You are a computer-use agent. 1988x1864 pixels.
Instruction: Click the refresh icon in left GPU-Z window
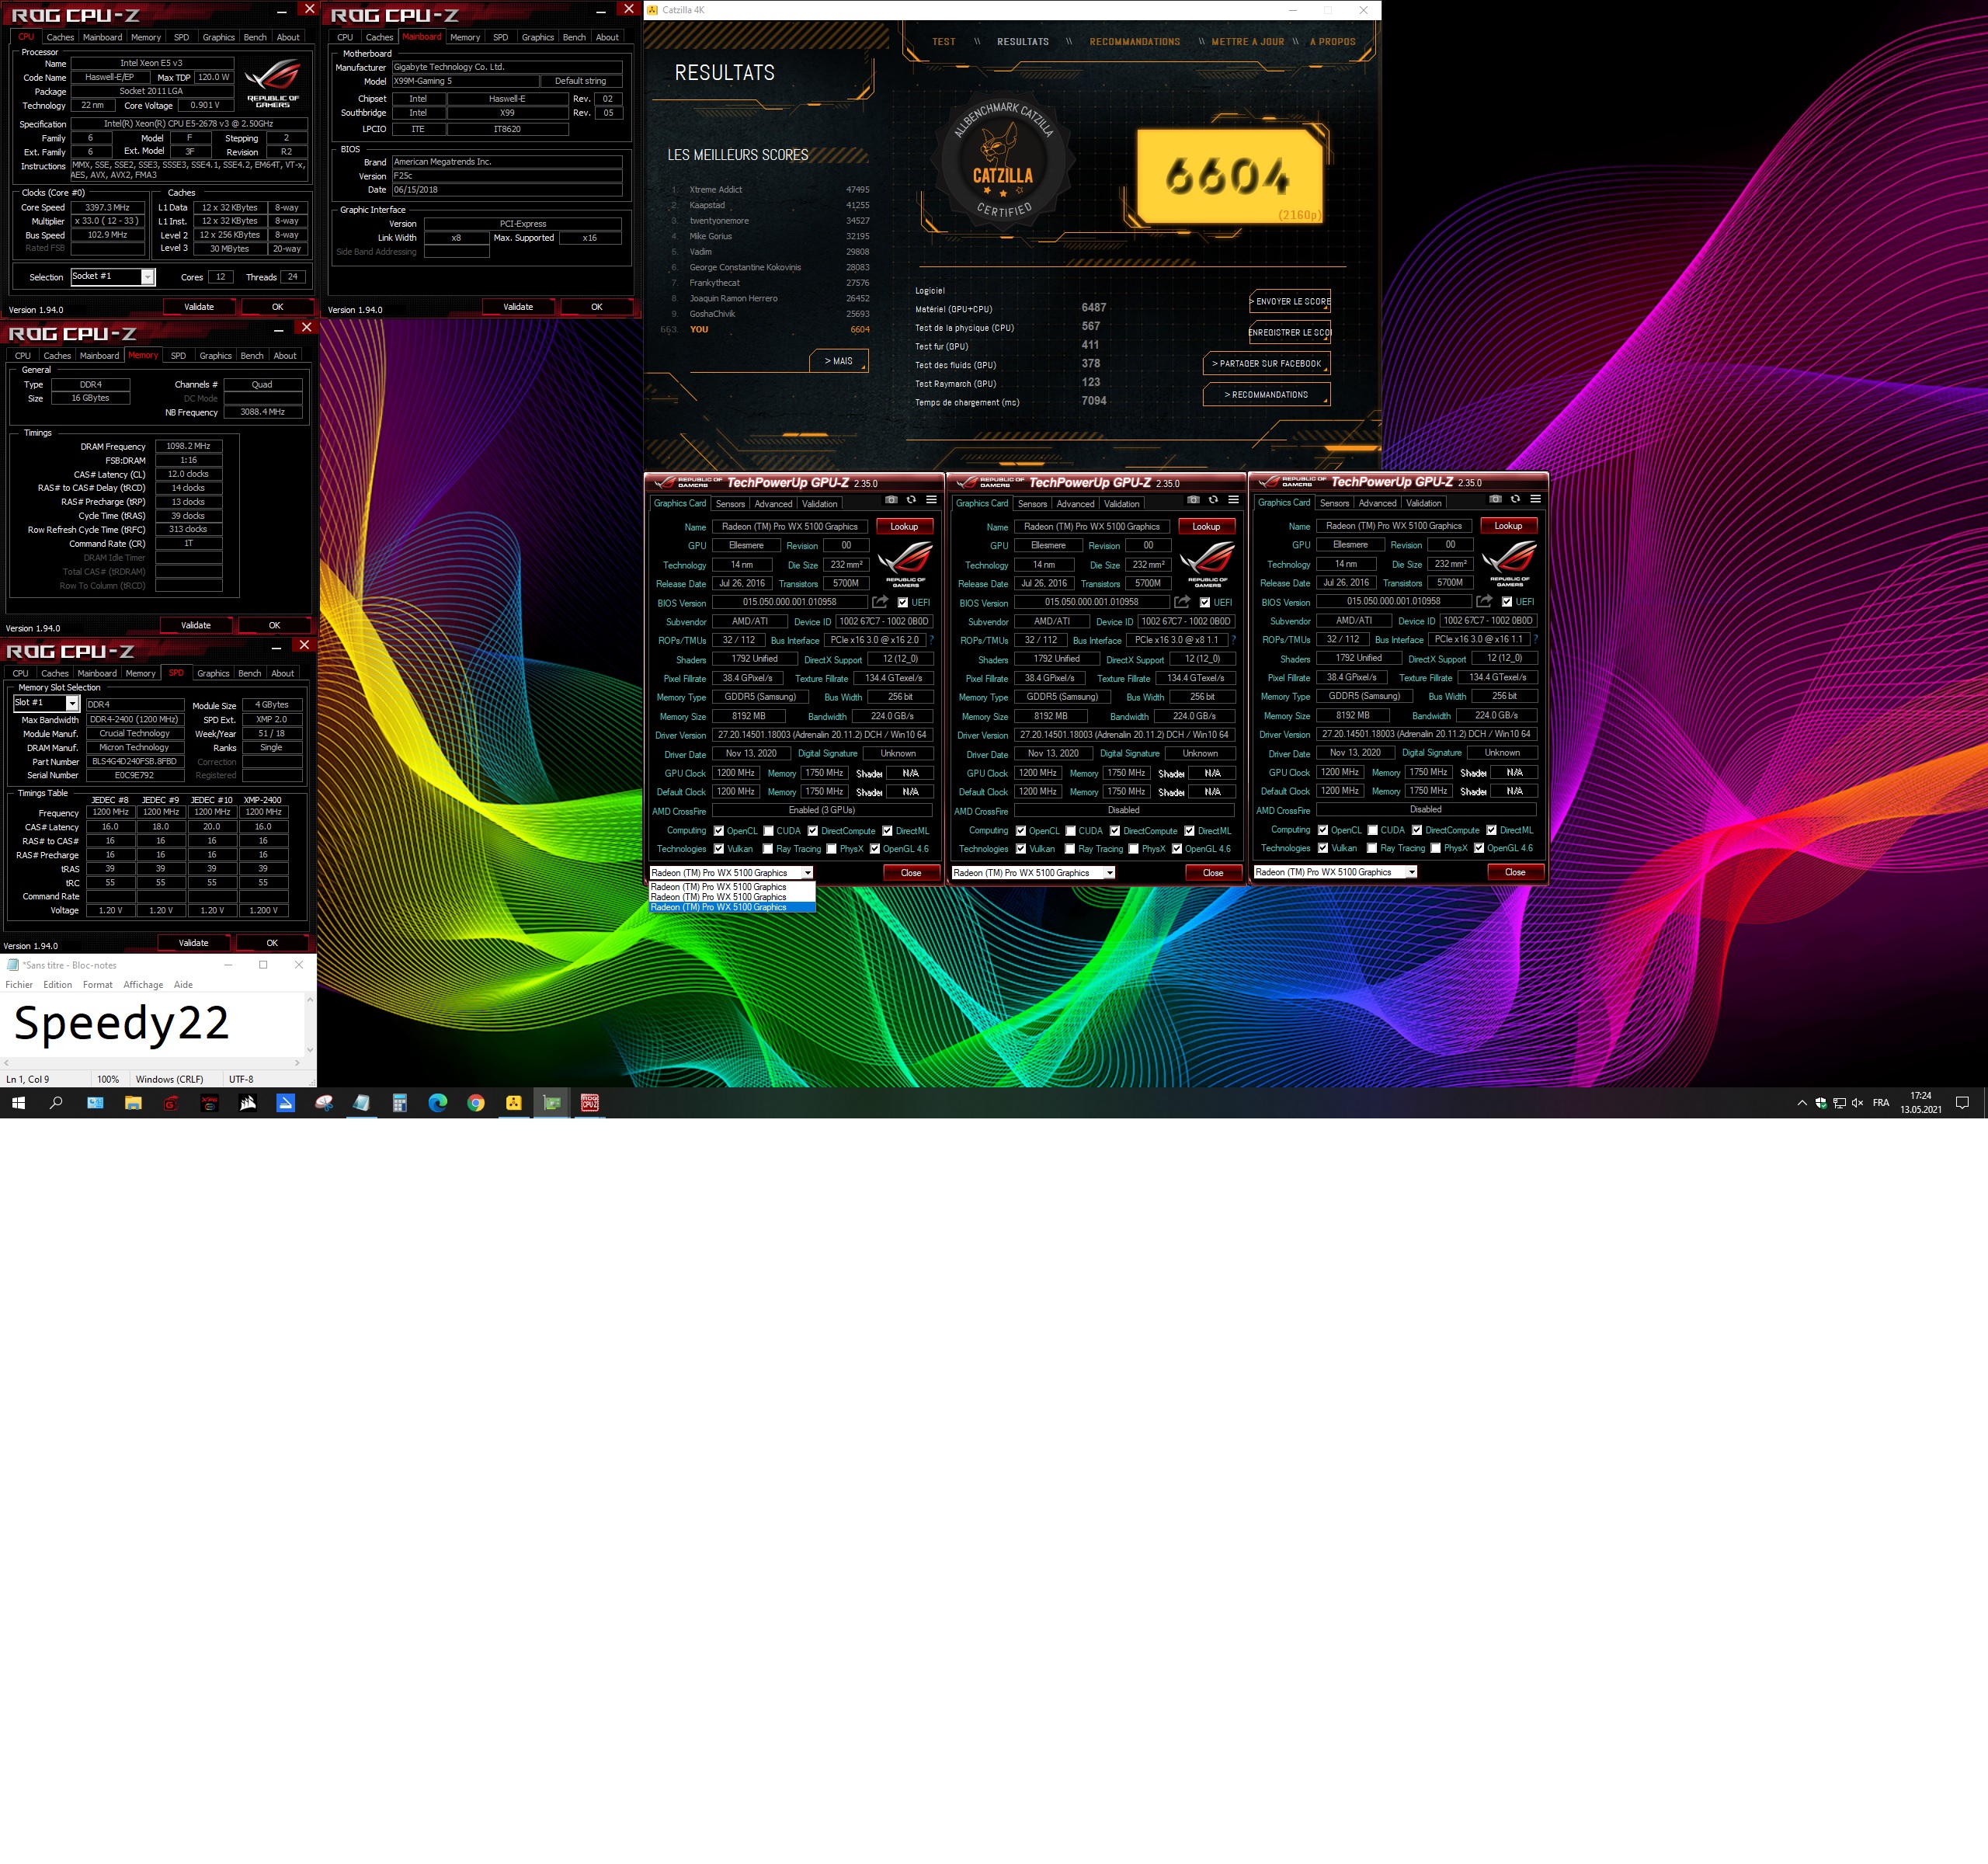(911, 499)
